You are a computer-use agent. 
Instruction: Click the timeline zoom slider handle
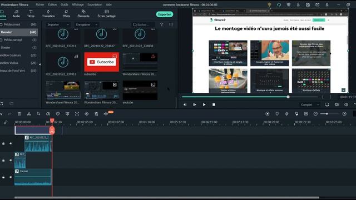(x=327, y=113)
